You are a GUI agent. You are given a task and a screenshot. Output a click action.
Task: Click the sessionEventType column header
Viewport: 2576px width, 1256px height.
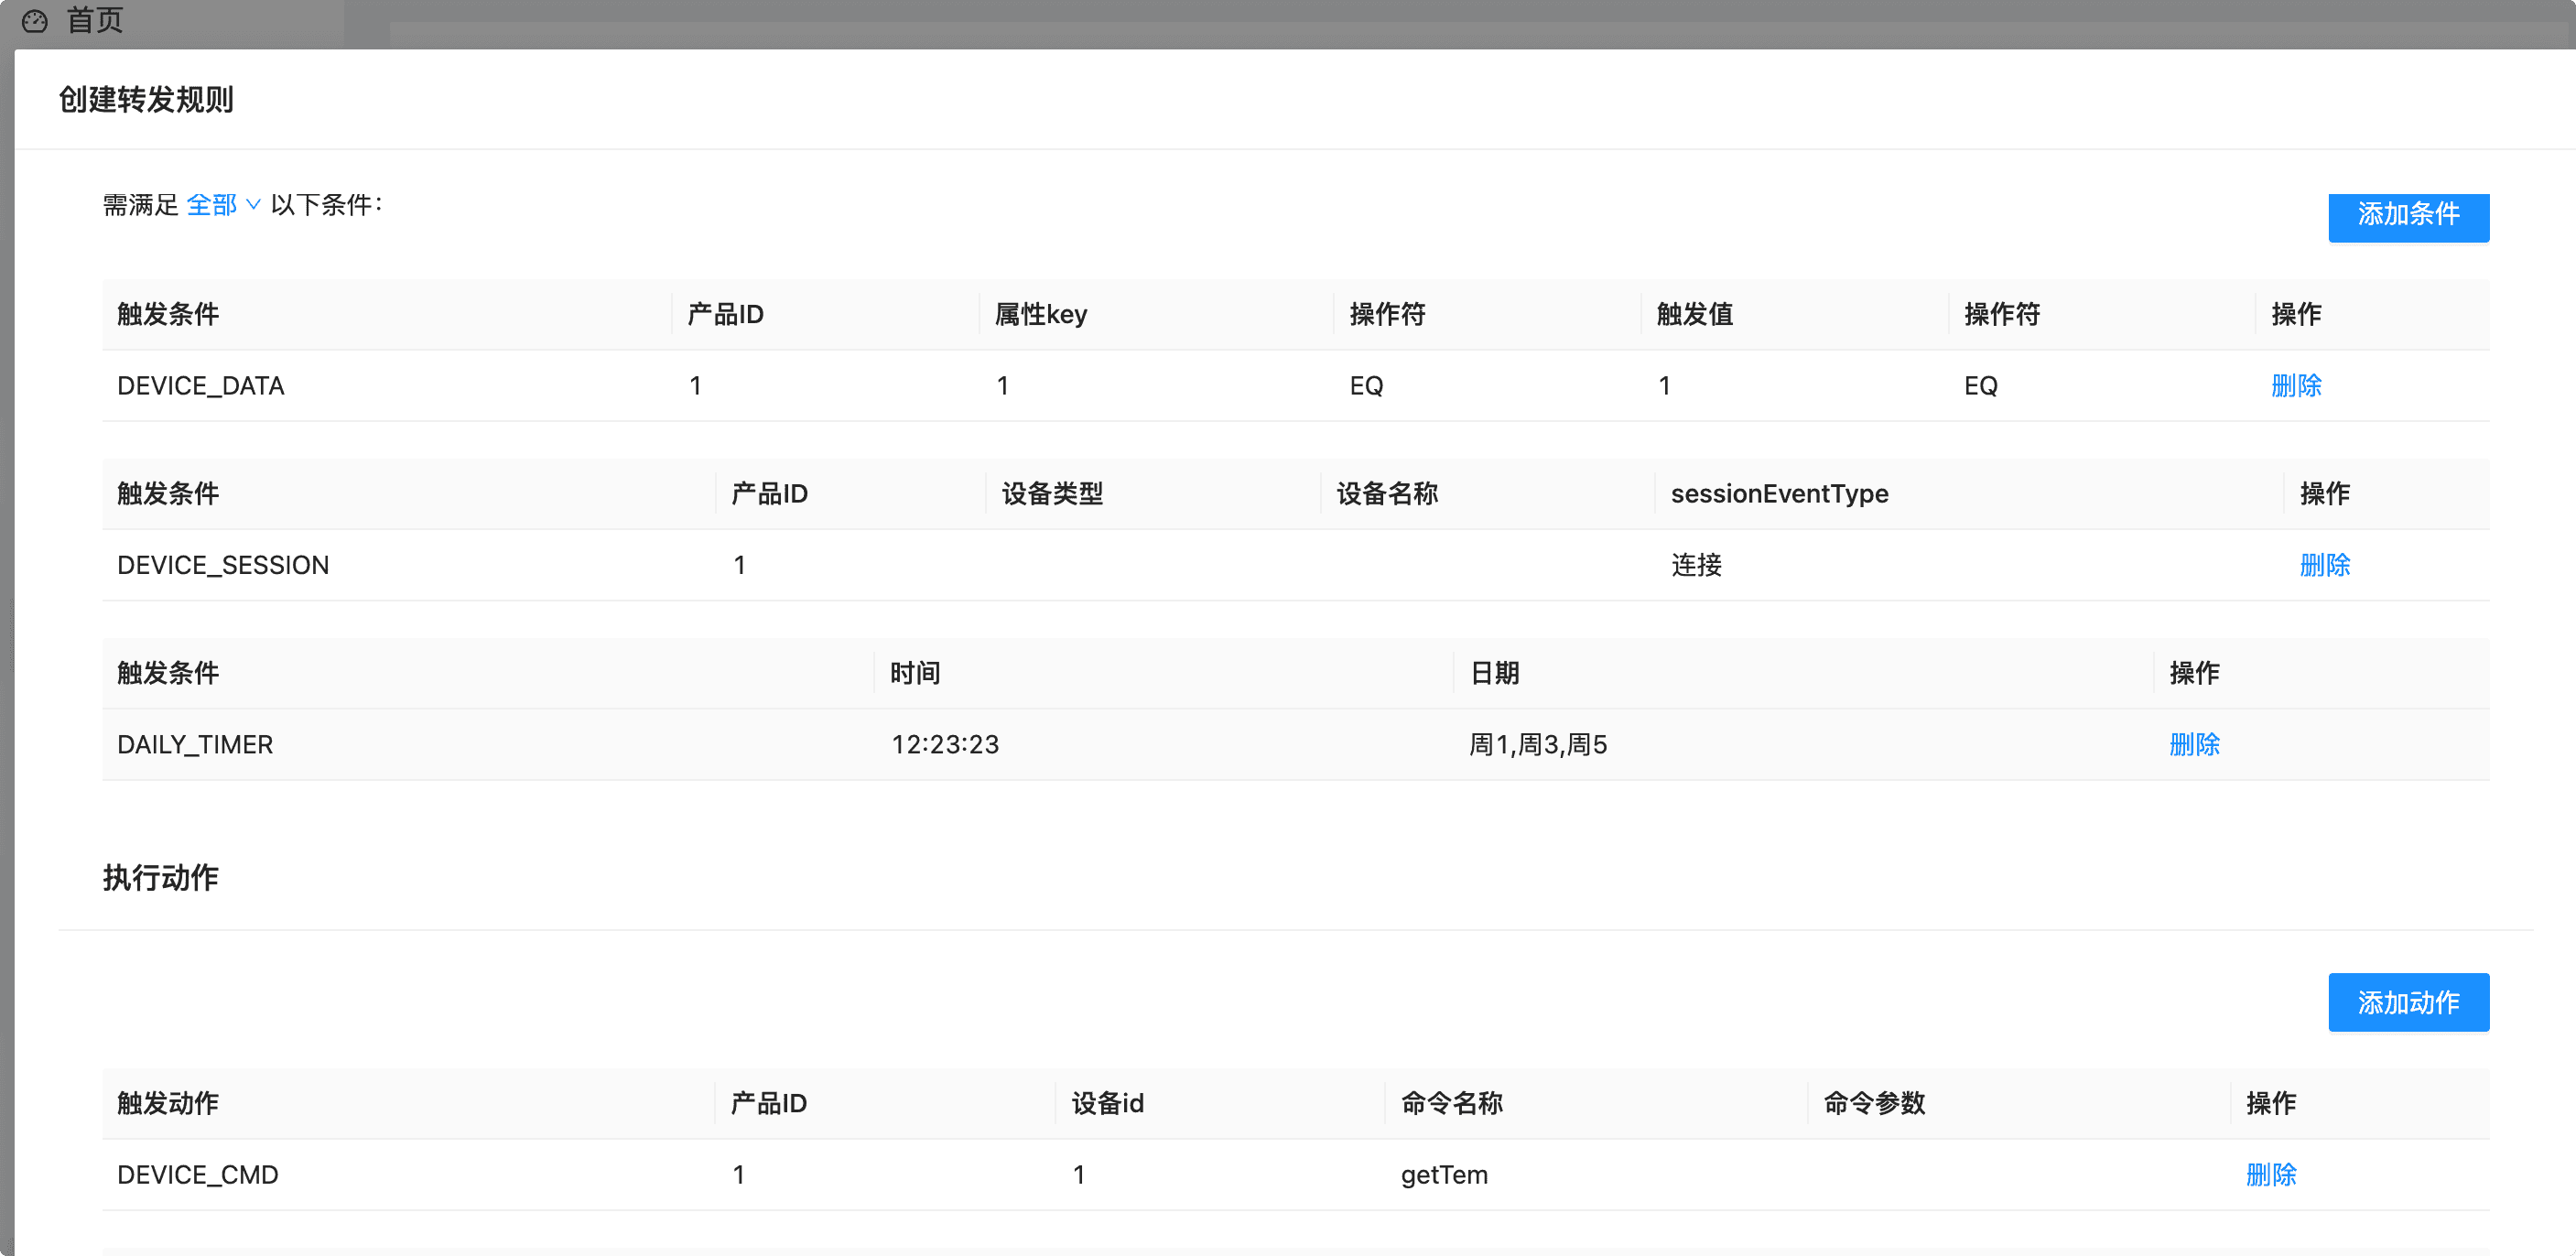coord(1780,494)
